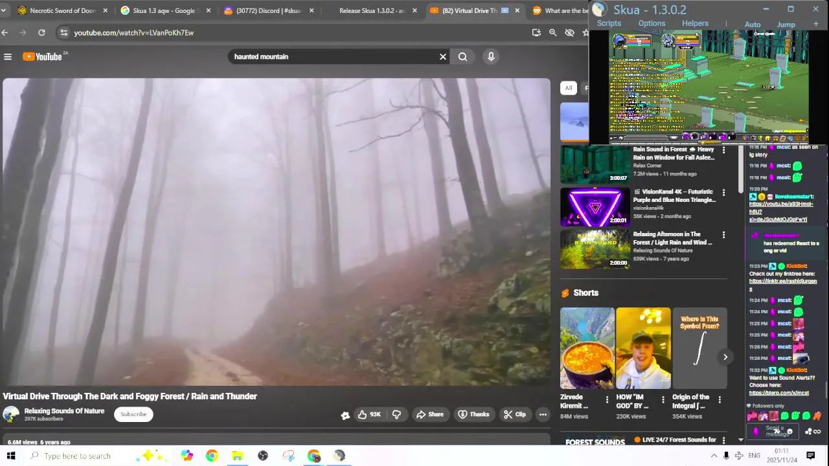
Task: Open Relaxing Afternoon in The Forest title
Action: (672, 238)
